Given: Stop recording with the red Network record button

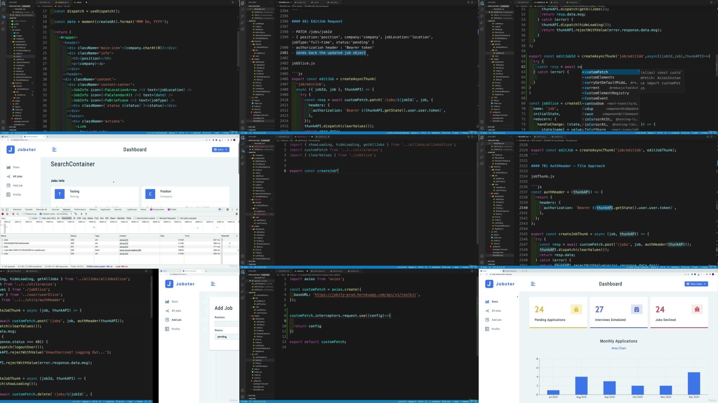Looking at the screenshot, I should 3,214.
